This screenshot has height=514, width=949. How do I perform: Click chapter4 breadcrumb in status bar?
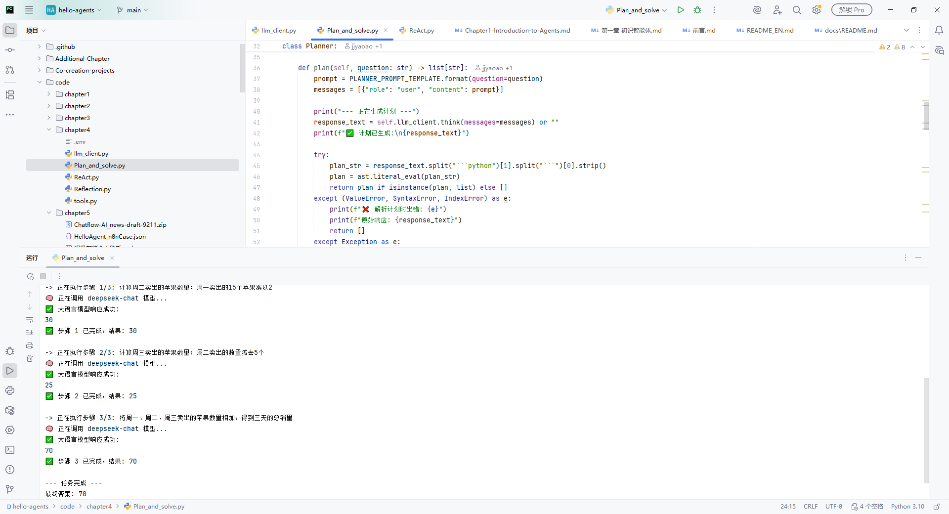(x=99, y=507)
